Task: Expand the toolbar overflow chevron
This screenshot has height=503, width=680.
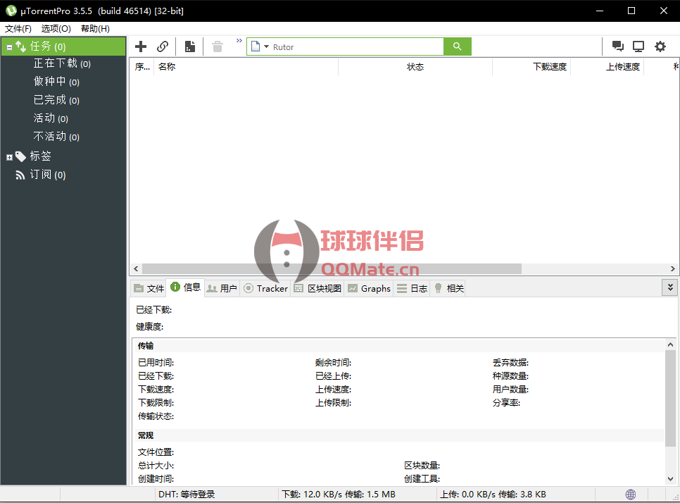Action: point(239,41)
